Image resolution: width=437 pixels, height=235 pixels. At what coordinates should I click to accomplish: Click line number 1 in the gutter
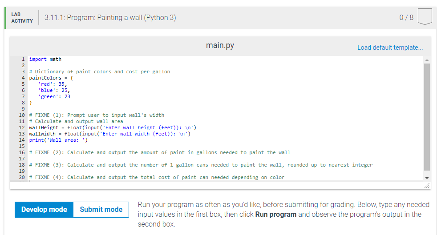point(23,59)
